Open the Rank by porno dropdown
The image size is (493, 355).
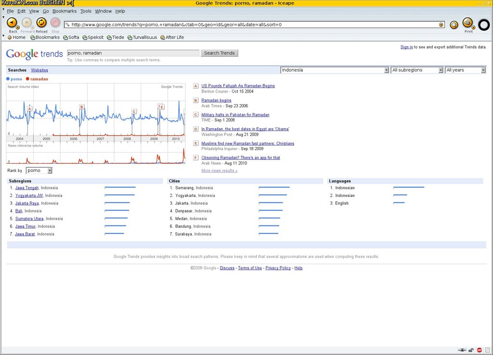click(39, 171)
